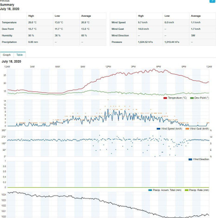Click the 6AM marker on the time axis

(x=58, y=67)
